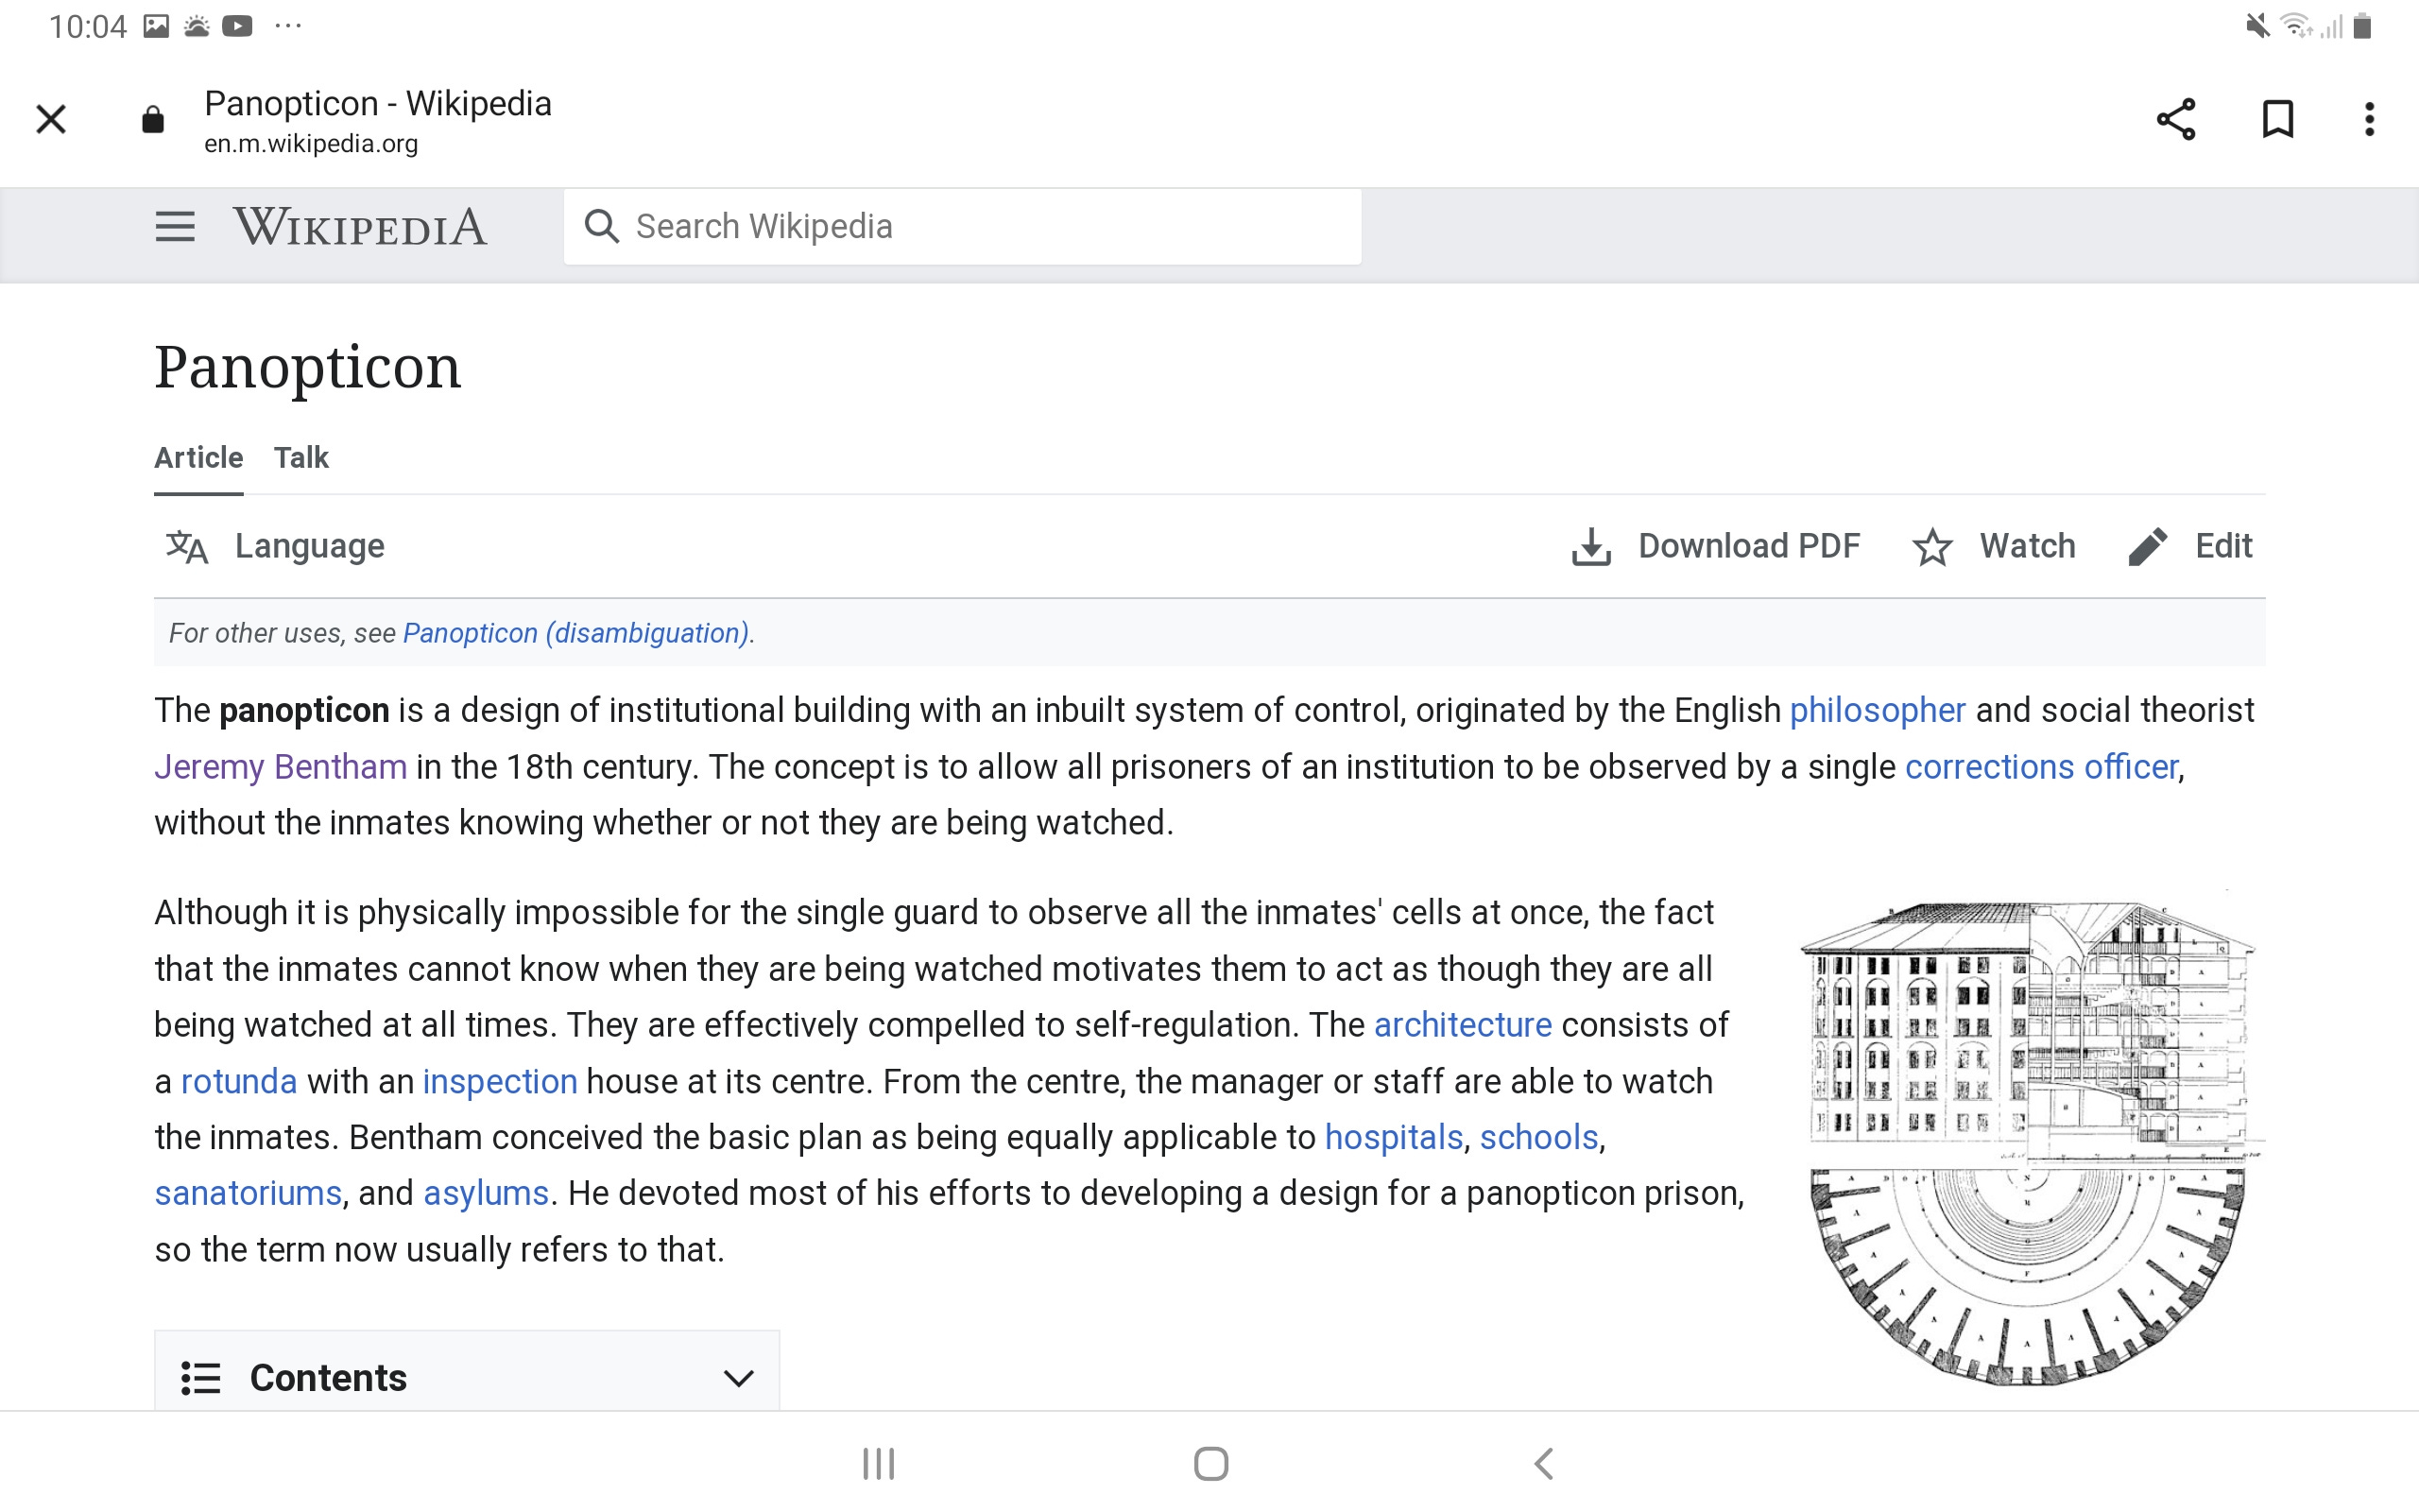
Task: Open the asylums link
Action: [x=486, y=1194]
